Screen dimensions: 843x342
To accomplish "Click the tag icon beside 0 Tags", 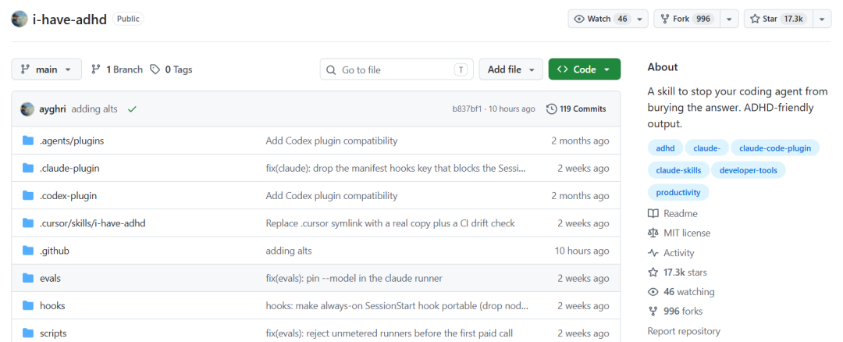I will click(x=155, y=69).
